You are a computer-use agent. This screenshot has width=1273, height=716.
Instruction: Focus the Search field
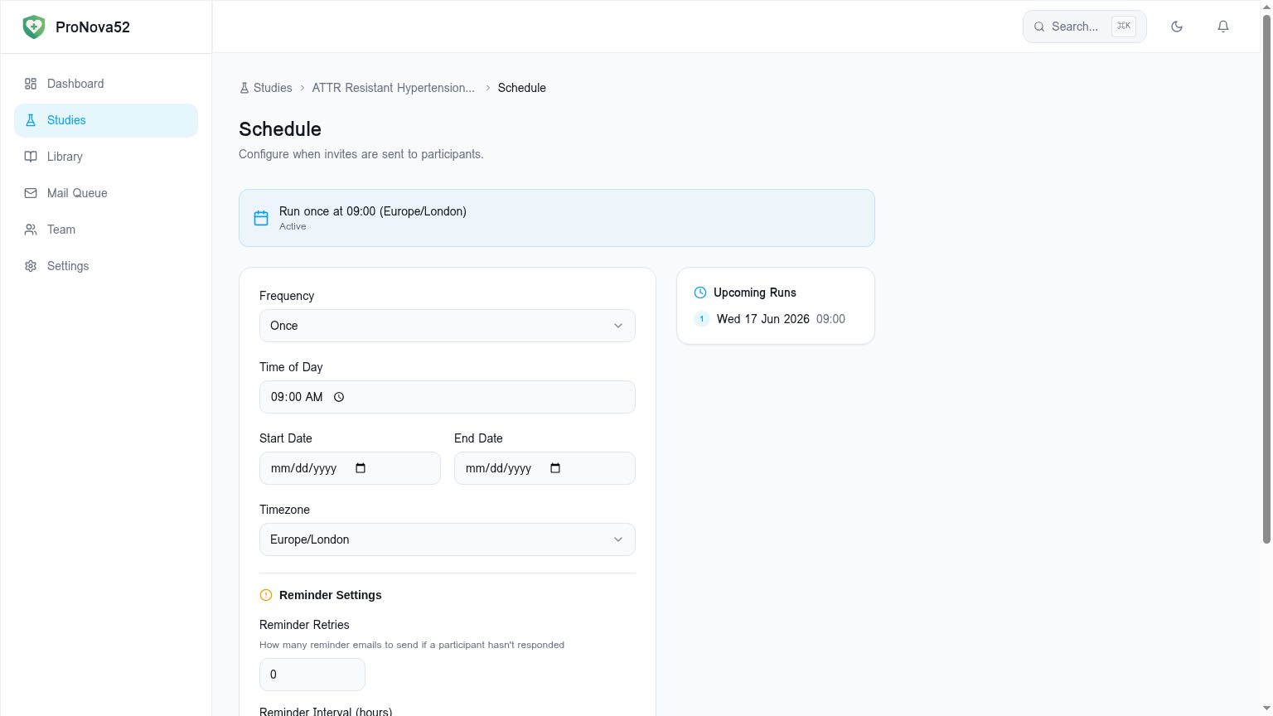point(1085,27)
